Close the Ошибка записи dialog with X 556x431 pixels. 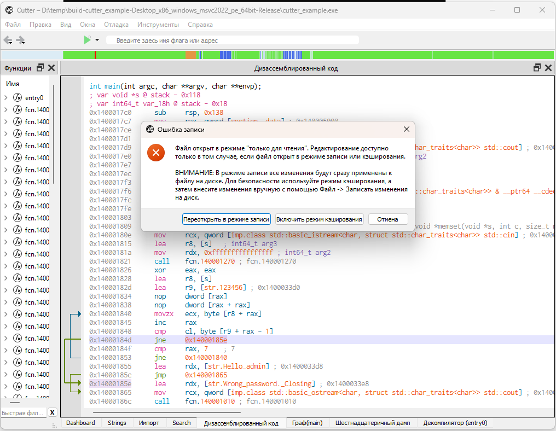(407, 130)
